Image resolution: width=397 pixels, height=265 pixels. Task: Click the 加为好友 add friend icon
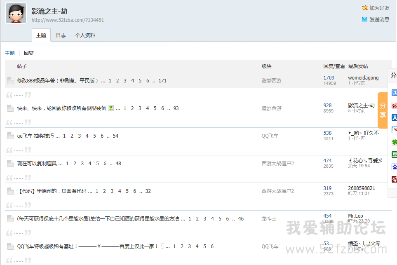(364, 8)
